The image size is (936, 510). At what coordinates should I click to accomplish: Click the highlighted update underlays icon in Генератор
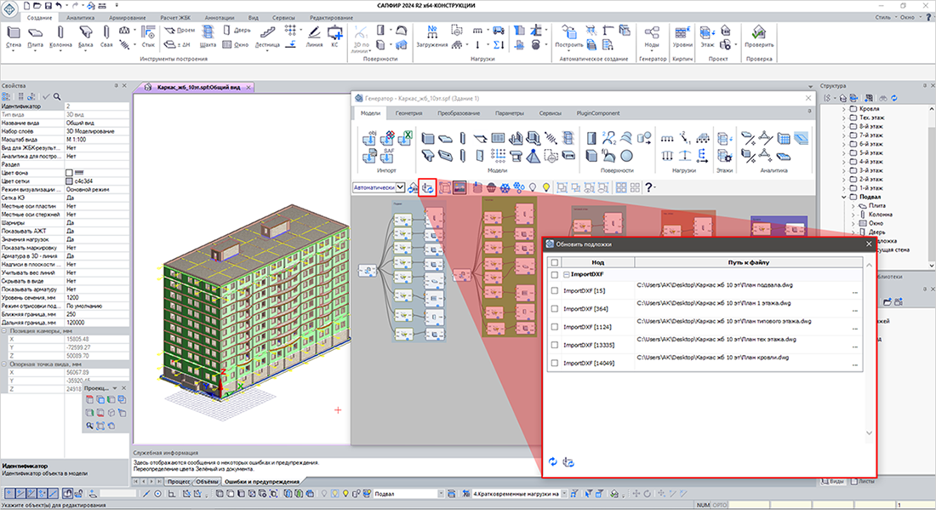tap(427, 187)
